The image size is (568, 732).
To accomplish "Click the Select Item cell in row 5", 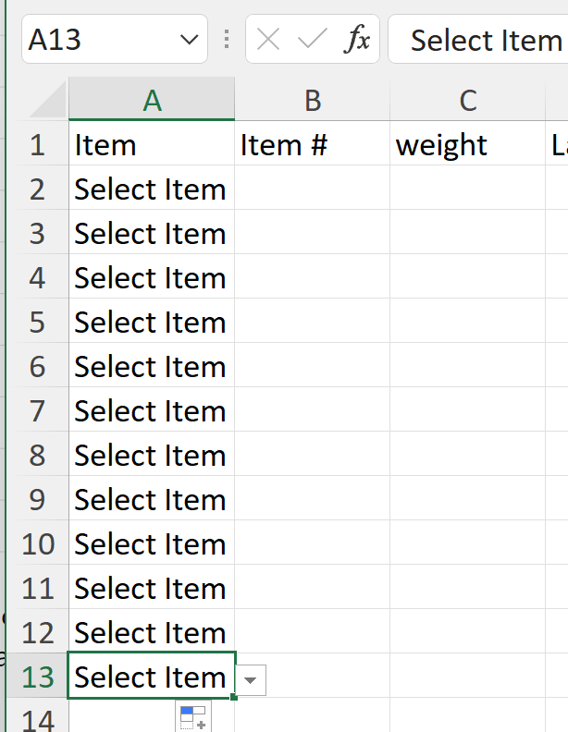I will pyautogui.click(x=152, y=323).
